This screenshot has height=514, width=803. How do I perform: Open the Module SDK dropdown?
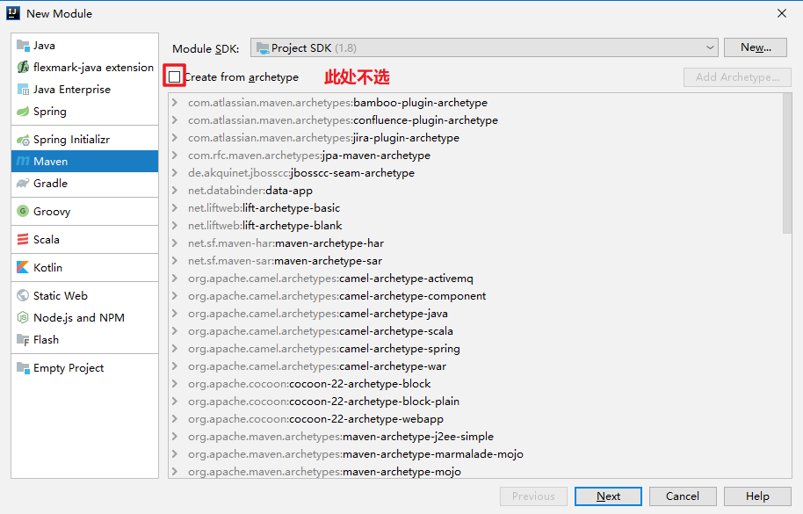point(484,47)
